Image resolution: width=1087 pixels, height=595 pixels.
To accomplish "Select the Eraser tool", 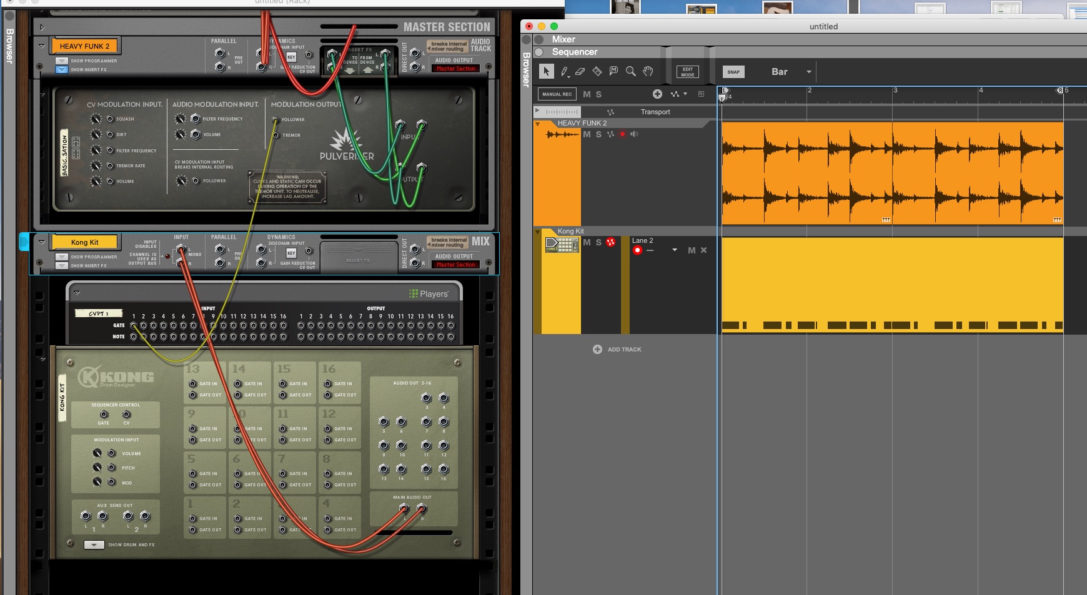I will click(x=580, y=71).
